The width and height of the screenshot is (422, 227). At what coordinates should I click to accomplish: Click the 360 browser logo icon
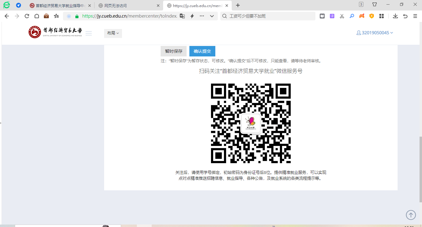coord(6,5)
